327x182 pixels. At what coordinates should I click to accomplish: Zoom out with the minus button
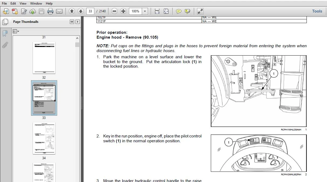pos(115,11)
